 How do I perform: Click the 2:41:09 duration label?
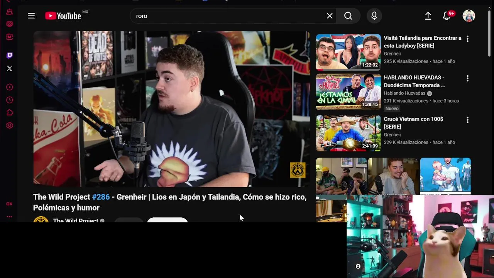tap(370, 146)
